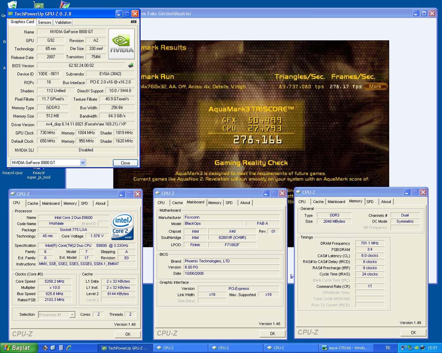Screen dimensions: 442x353
Task: Switch to the TechPowerUp GPU-Z taskbar button
Action: coord(125,348)
